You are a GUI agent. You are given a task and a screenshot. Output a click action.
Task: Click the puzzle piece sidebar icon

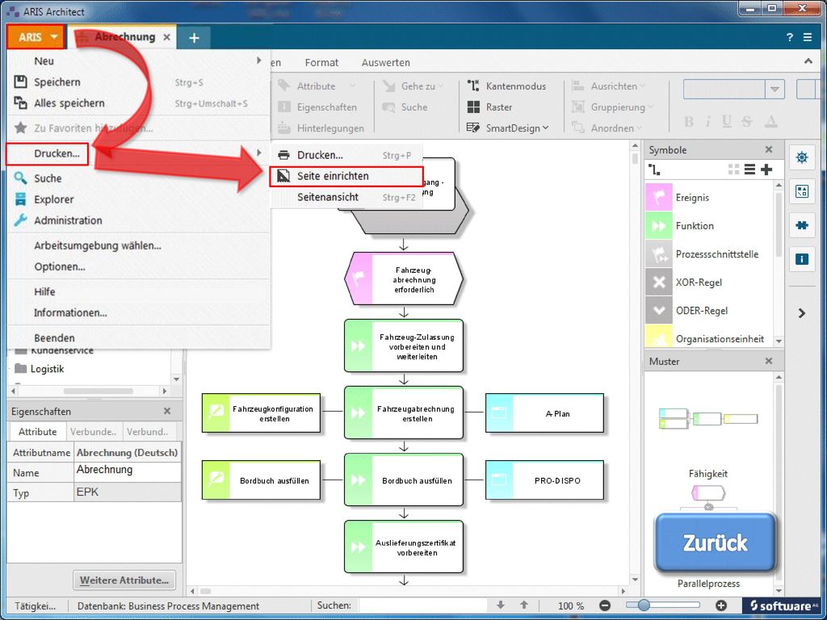(x=802, y=225)
